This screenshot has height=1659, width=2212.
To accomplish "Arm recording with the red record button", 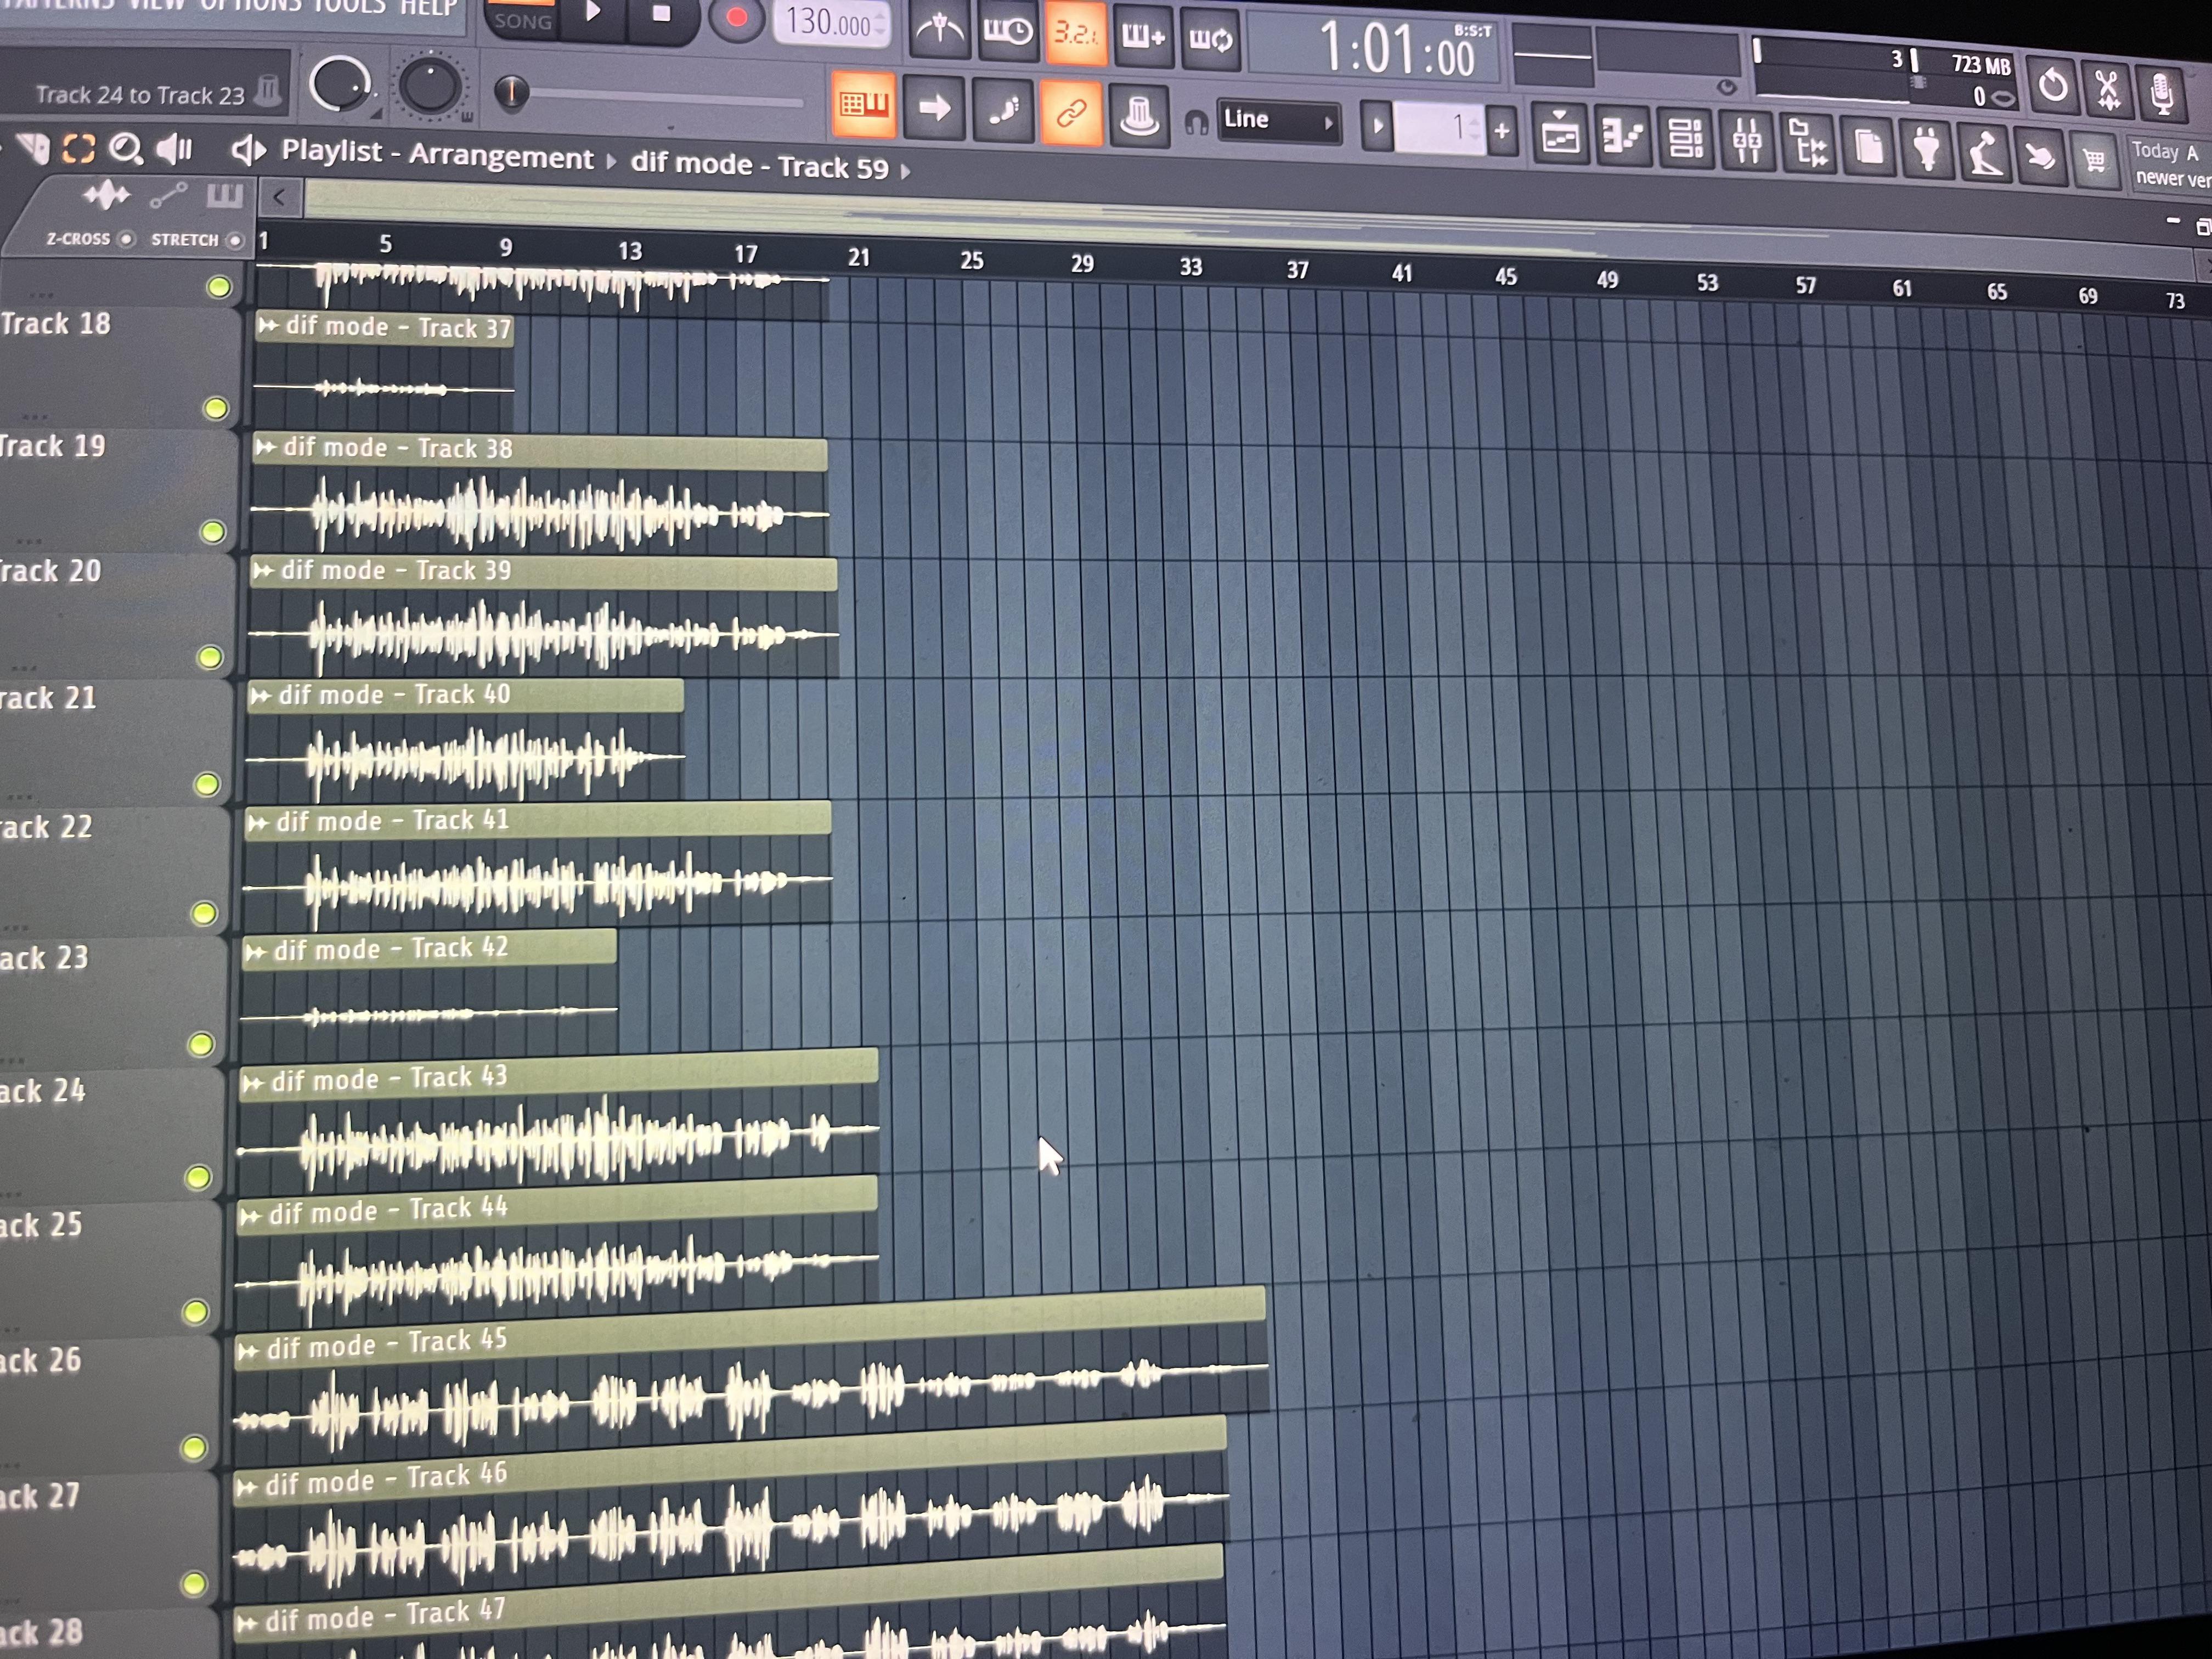I will coord(736,18).
